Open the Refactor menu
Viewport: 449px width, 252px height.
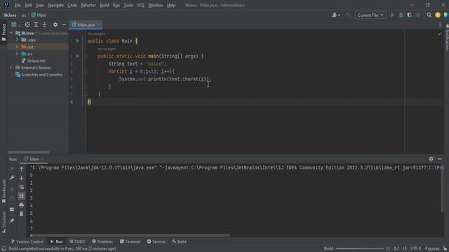click(88, 5)
